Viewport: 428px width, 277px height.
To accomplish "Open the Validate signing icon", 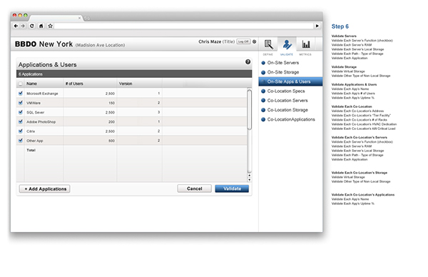I will click(x=287, y=44).
